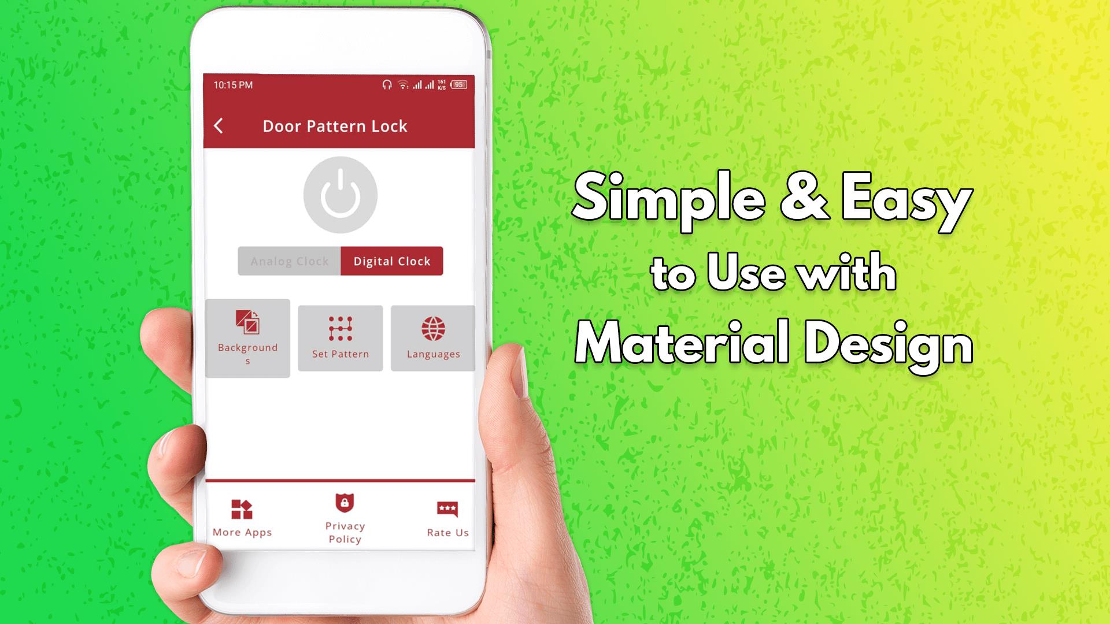1110x624 pixels.
Task: Select the Digital Clock tab
Action: pyautogui.click(x=391, y=261)
